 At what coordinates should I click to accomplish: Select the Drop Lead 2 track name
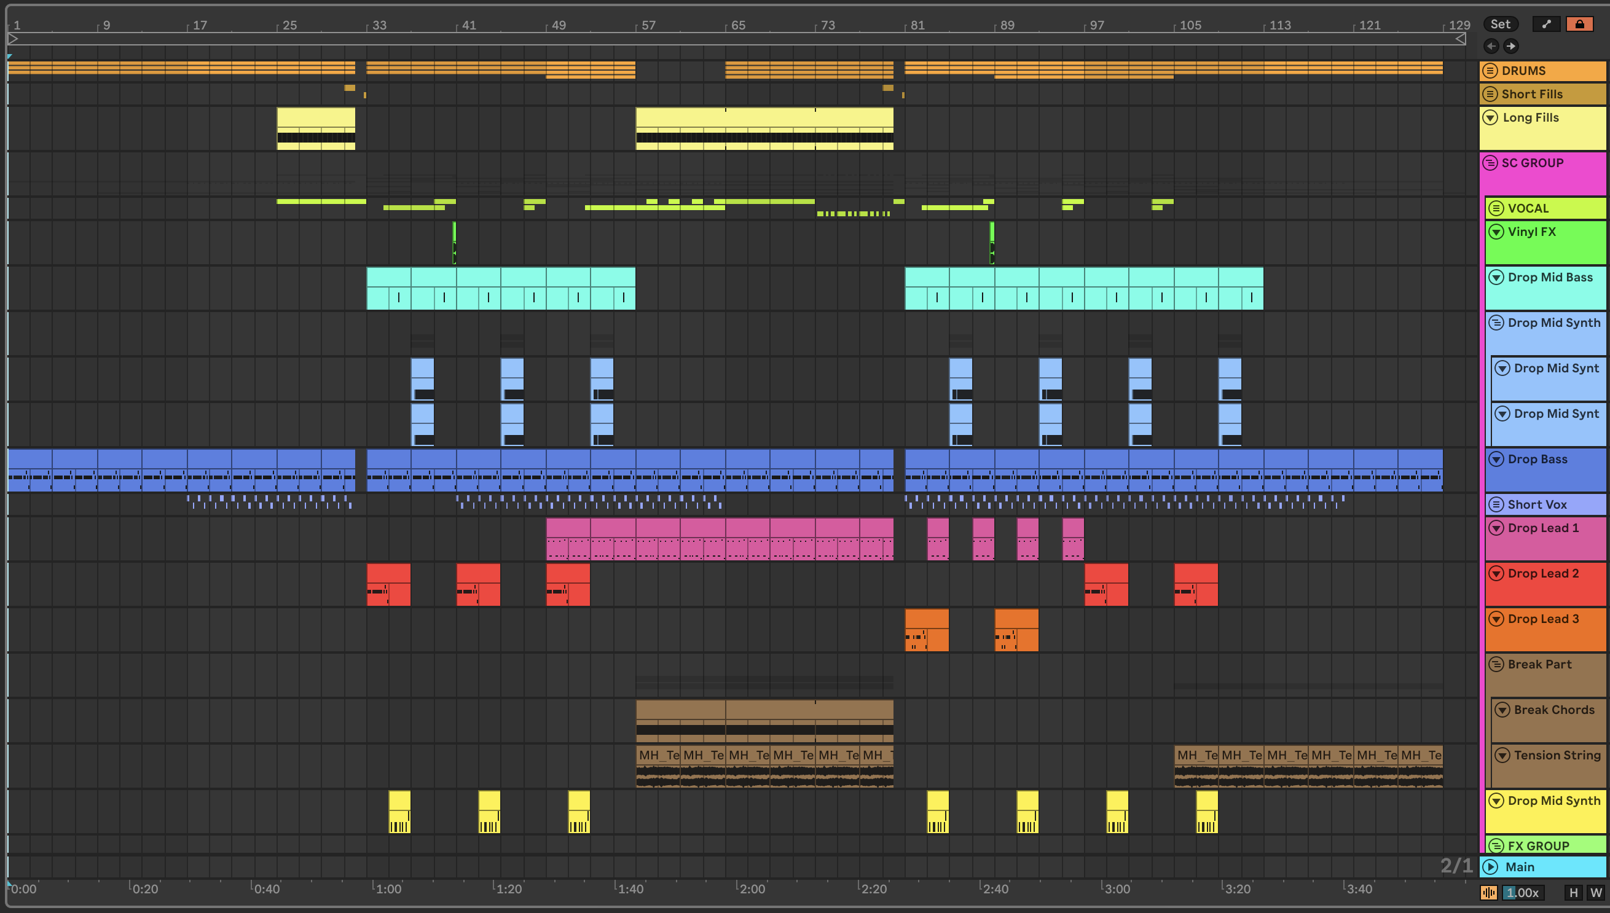pos(1543,573)
